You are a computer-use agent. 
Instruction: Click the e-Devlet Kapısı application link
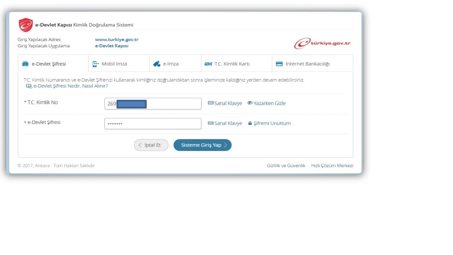112,46
